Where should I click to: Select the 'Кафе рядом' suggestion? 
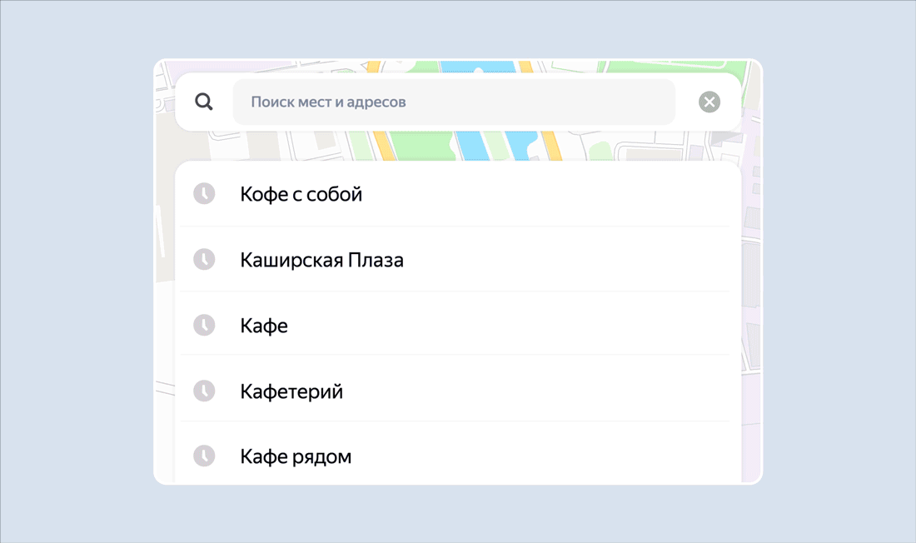[x=296, y=456]
